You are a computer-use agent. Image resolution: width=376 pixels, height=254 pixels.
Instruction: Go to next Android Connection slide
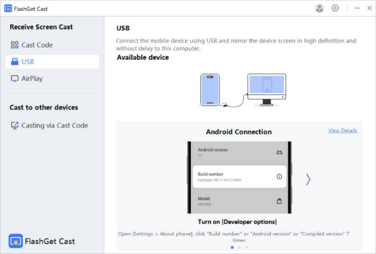coord(308,179)
